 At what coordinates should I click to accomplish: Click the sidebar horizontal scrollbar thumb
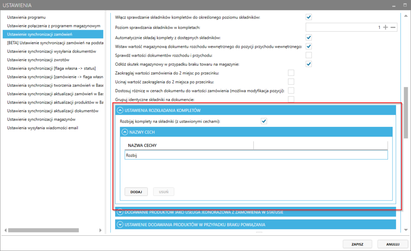tap(43, 230)
